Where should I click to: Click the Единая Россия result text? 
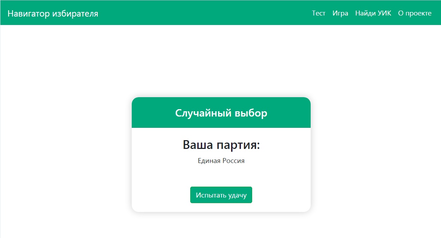pyautogui.click(x=221, y=161)
